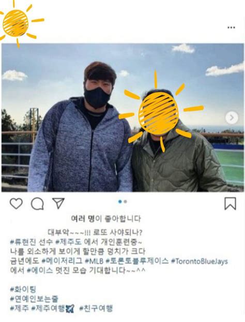Viewport: 245px width, 322px height.
Task: Like the post with the heart icon
Action: pyautogui.click(x=16, y=204)
